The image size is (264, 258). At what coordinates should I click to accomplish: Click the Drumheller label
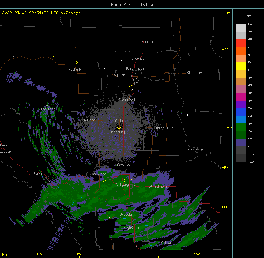coord(195,149)
